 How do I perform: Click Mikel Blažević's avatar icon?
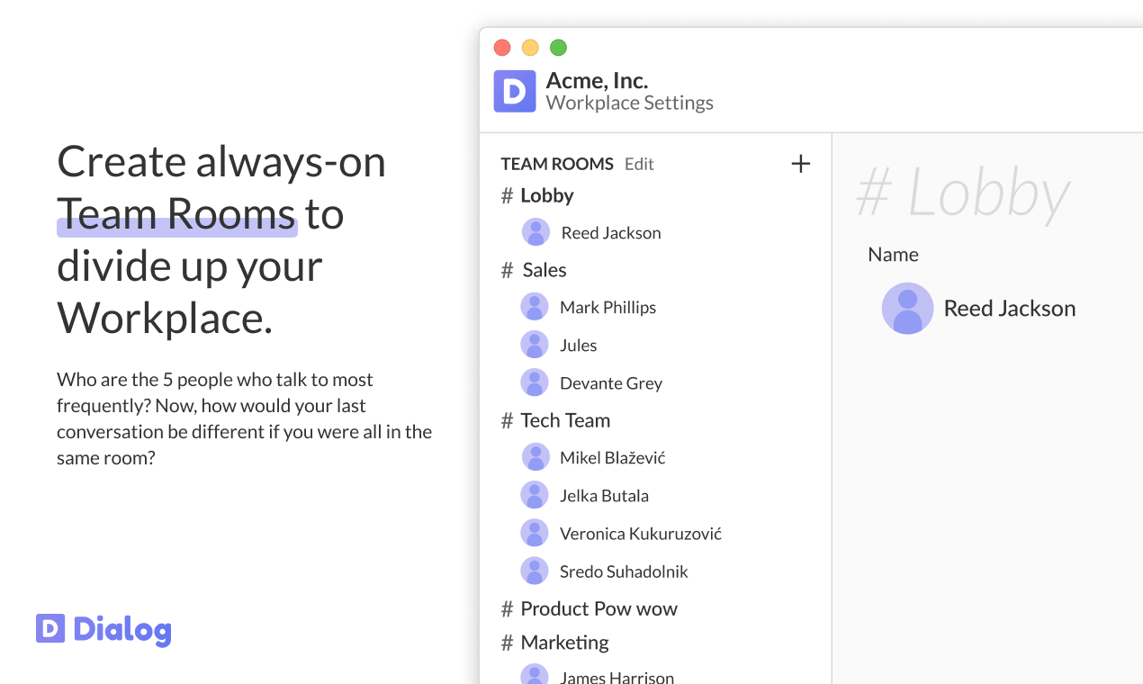click(535, 457)
